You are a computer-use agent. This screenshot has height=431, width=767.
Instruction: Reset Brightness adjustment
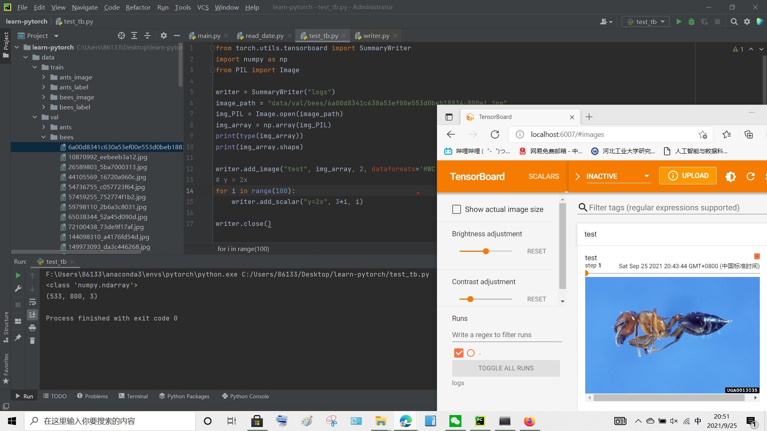point(536,251)
